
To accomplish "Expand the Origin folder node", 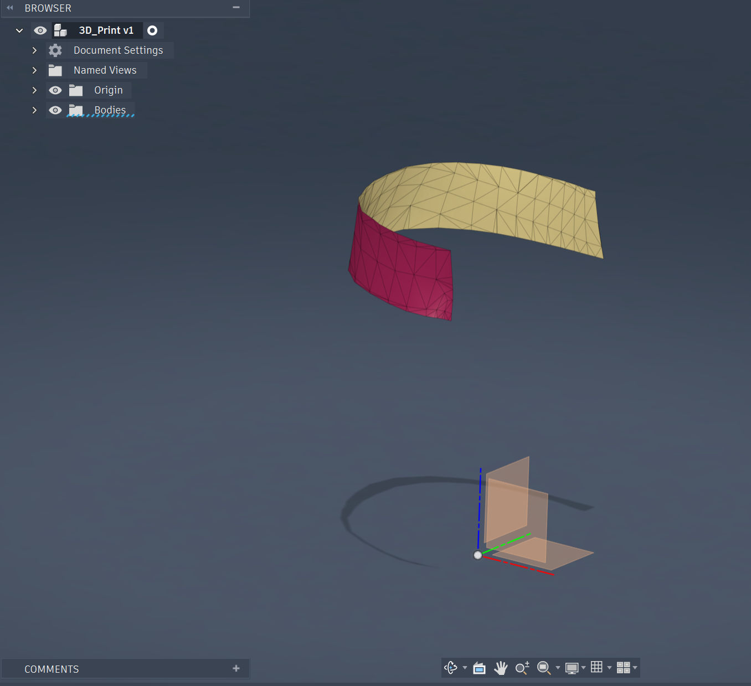I will tap(34, 90).
